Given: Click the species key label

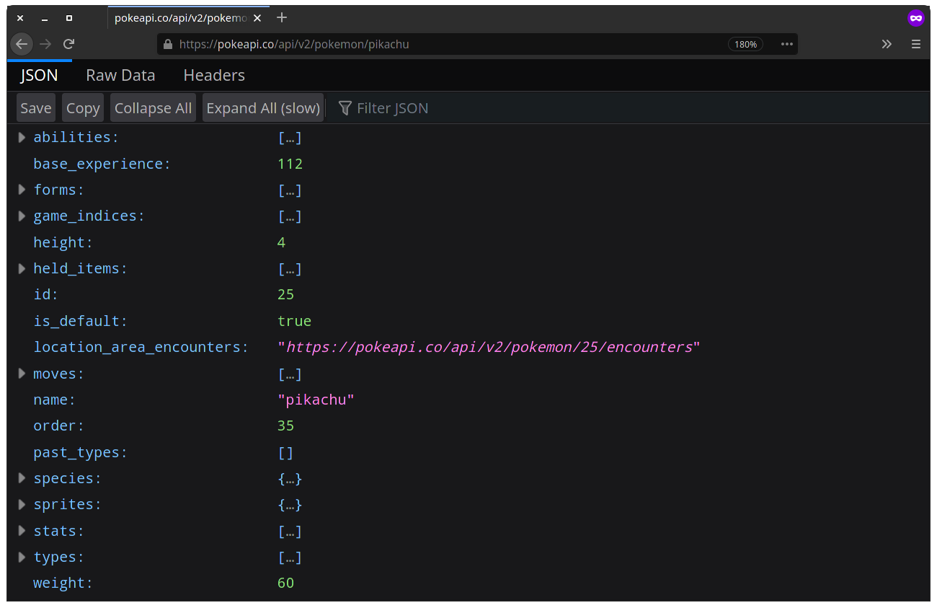Looking at the screenshot, I should tap(67, 478).
